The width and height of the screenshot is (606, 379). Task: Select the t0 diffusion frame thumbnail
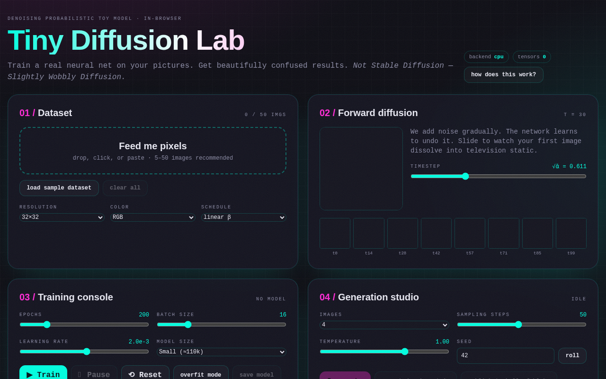335,233
